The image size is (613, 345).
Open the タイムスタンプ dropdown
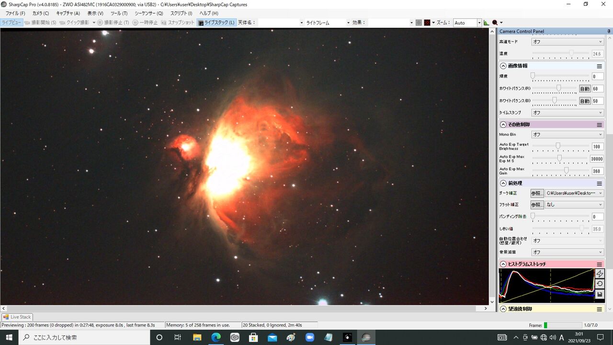click(568, 113)
